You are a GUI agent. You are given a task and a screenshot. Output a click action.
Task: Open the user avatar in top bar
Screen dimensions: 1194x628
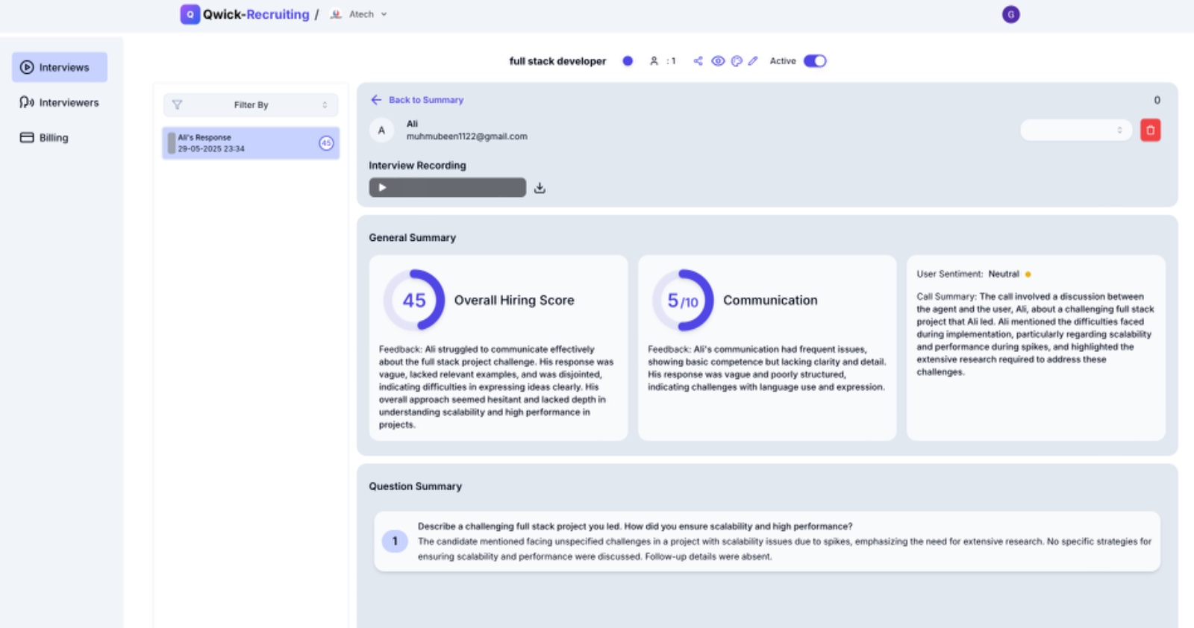(x=1010, y=14)
